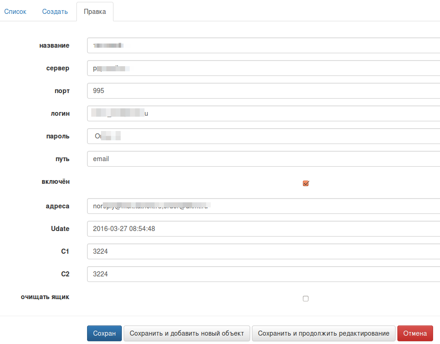Click into the логин input field
440x344 pixels.
pos(263,113)
